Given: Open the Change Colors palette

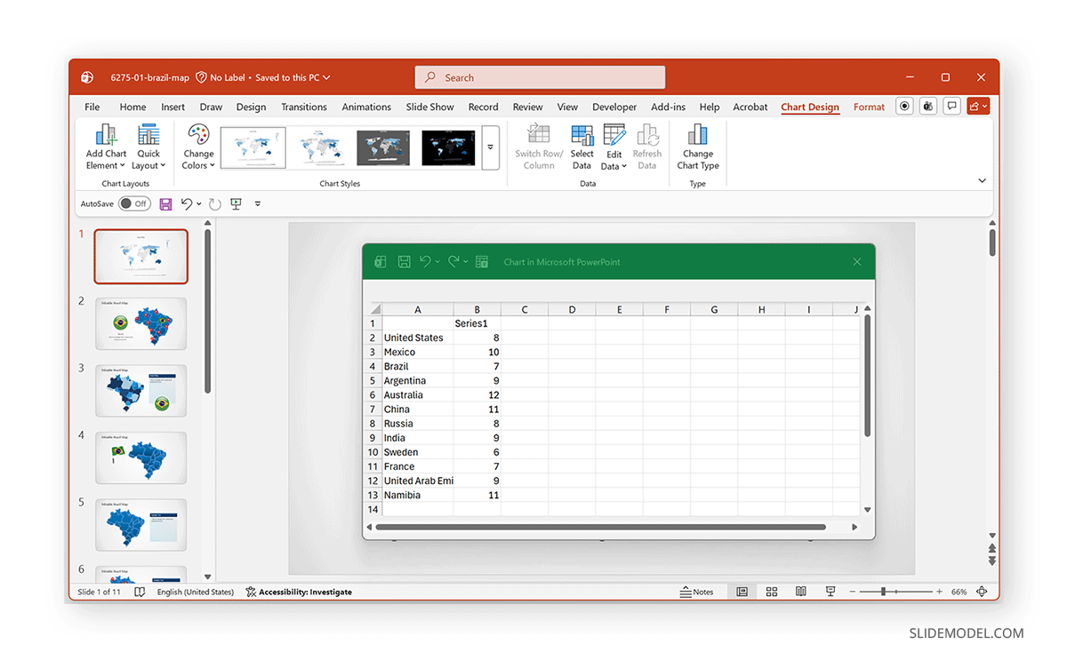Looking at the screenshot, I should pos(198,147).
